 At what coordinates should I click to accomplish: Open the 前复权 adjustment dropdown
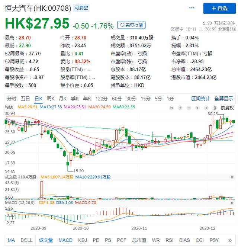click(x=227, y=108)
